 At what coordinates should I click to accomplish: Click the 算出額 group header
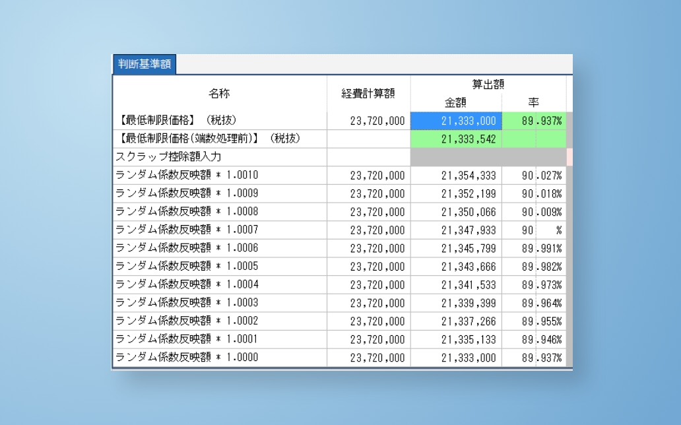(488, 84)
